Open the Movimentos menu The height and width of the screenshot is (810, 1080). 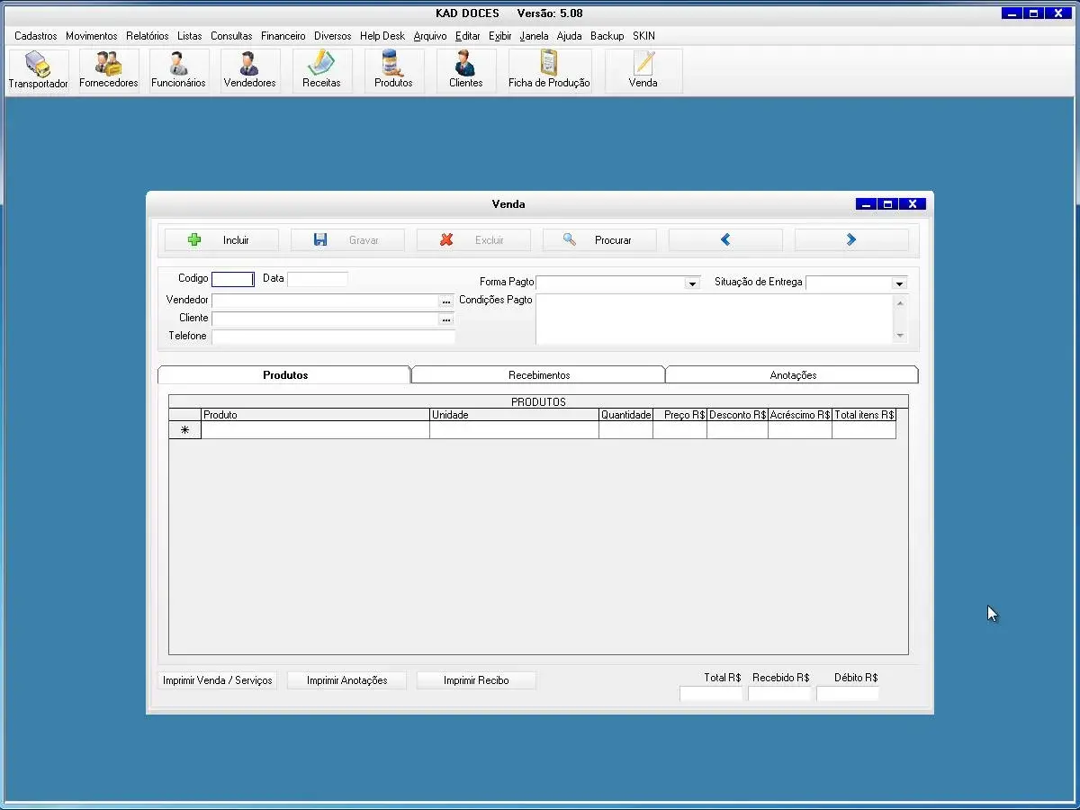[91, 36]
